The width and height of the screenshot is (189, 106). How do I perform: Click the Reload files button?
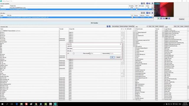click(x=131, y=26)
